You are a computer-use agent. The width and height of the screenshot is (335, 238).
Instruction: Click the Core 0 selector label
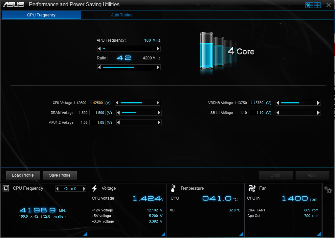coord(70,189)
